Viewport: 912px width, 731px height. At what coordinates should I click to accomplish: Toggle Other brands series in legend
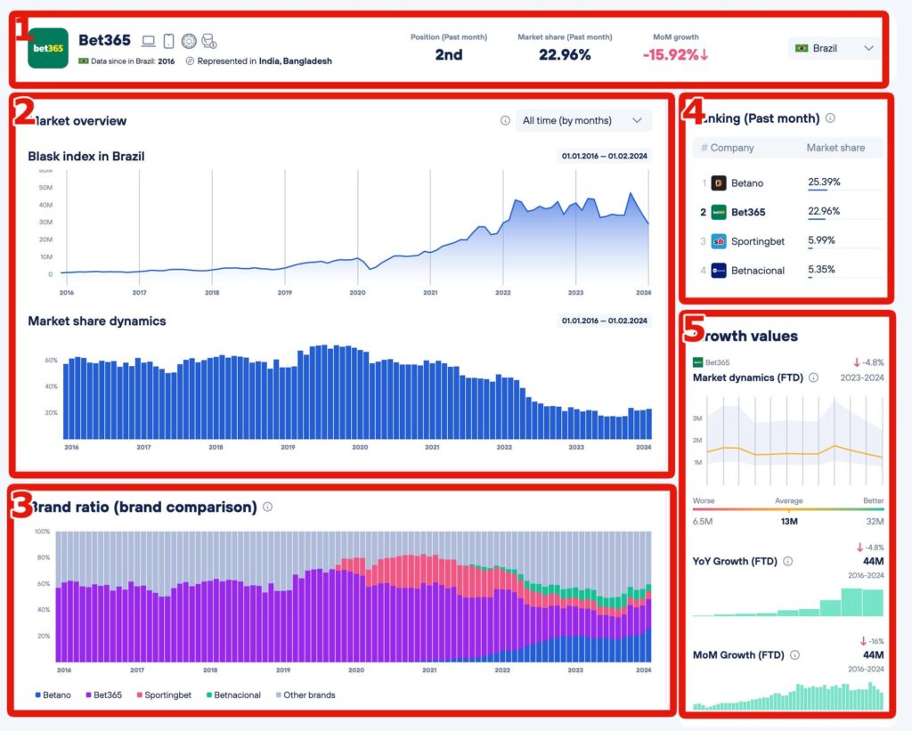tap(305, 695)
